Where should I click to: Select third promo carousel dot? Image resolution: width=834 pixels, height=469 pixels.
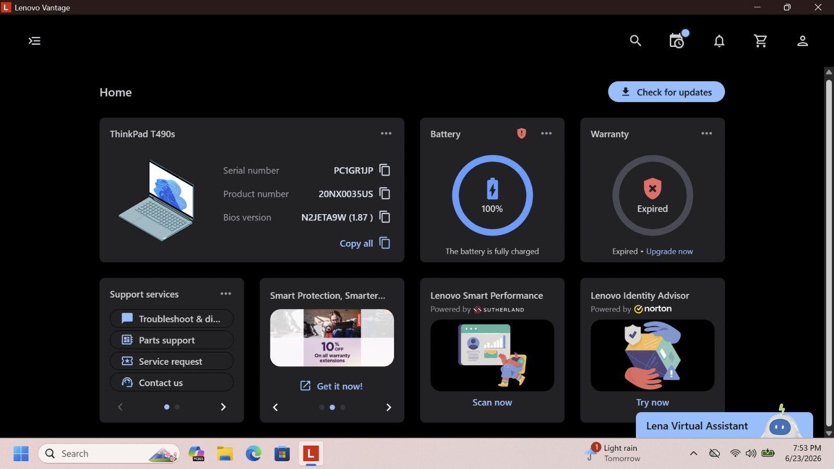(x=342, y=408)
